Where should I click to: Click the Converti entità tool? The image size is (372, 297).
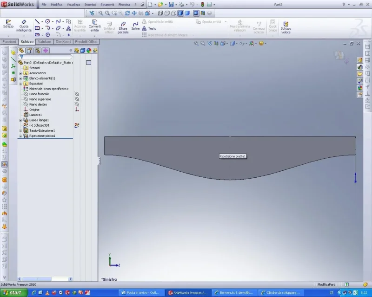tap(94, 26)
